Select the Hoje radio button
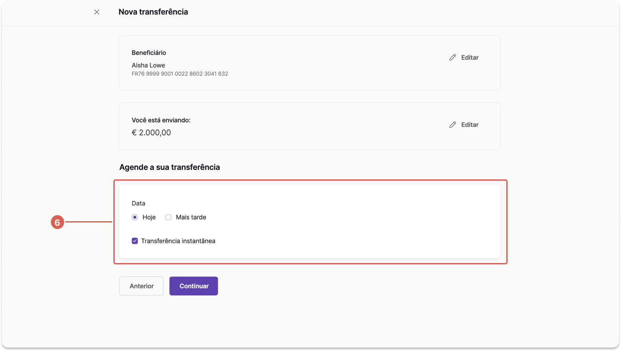 tap(135, 217)
